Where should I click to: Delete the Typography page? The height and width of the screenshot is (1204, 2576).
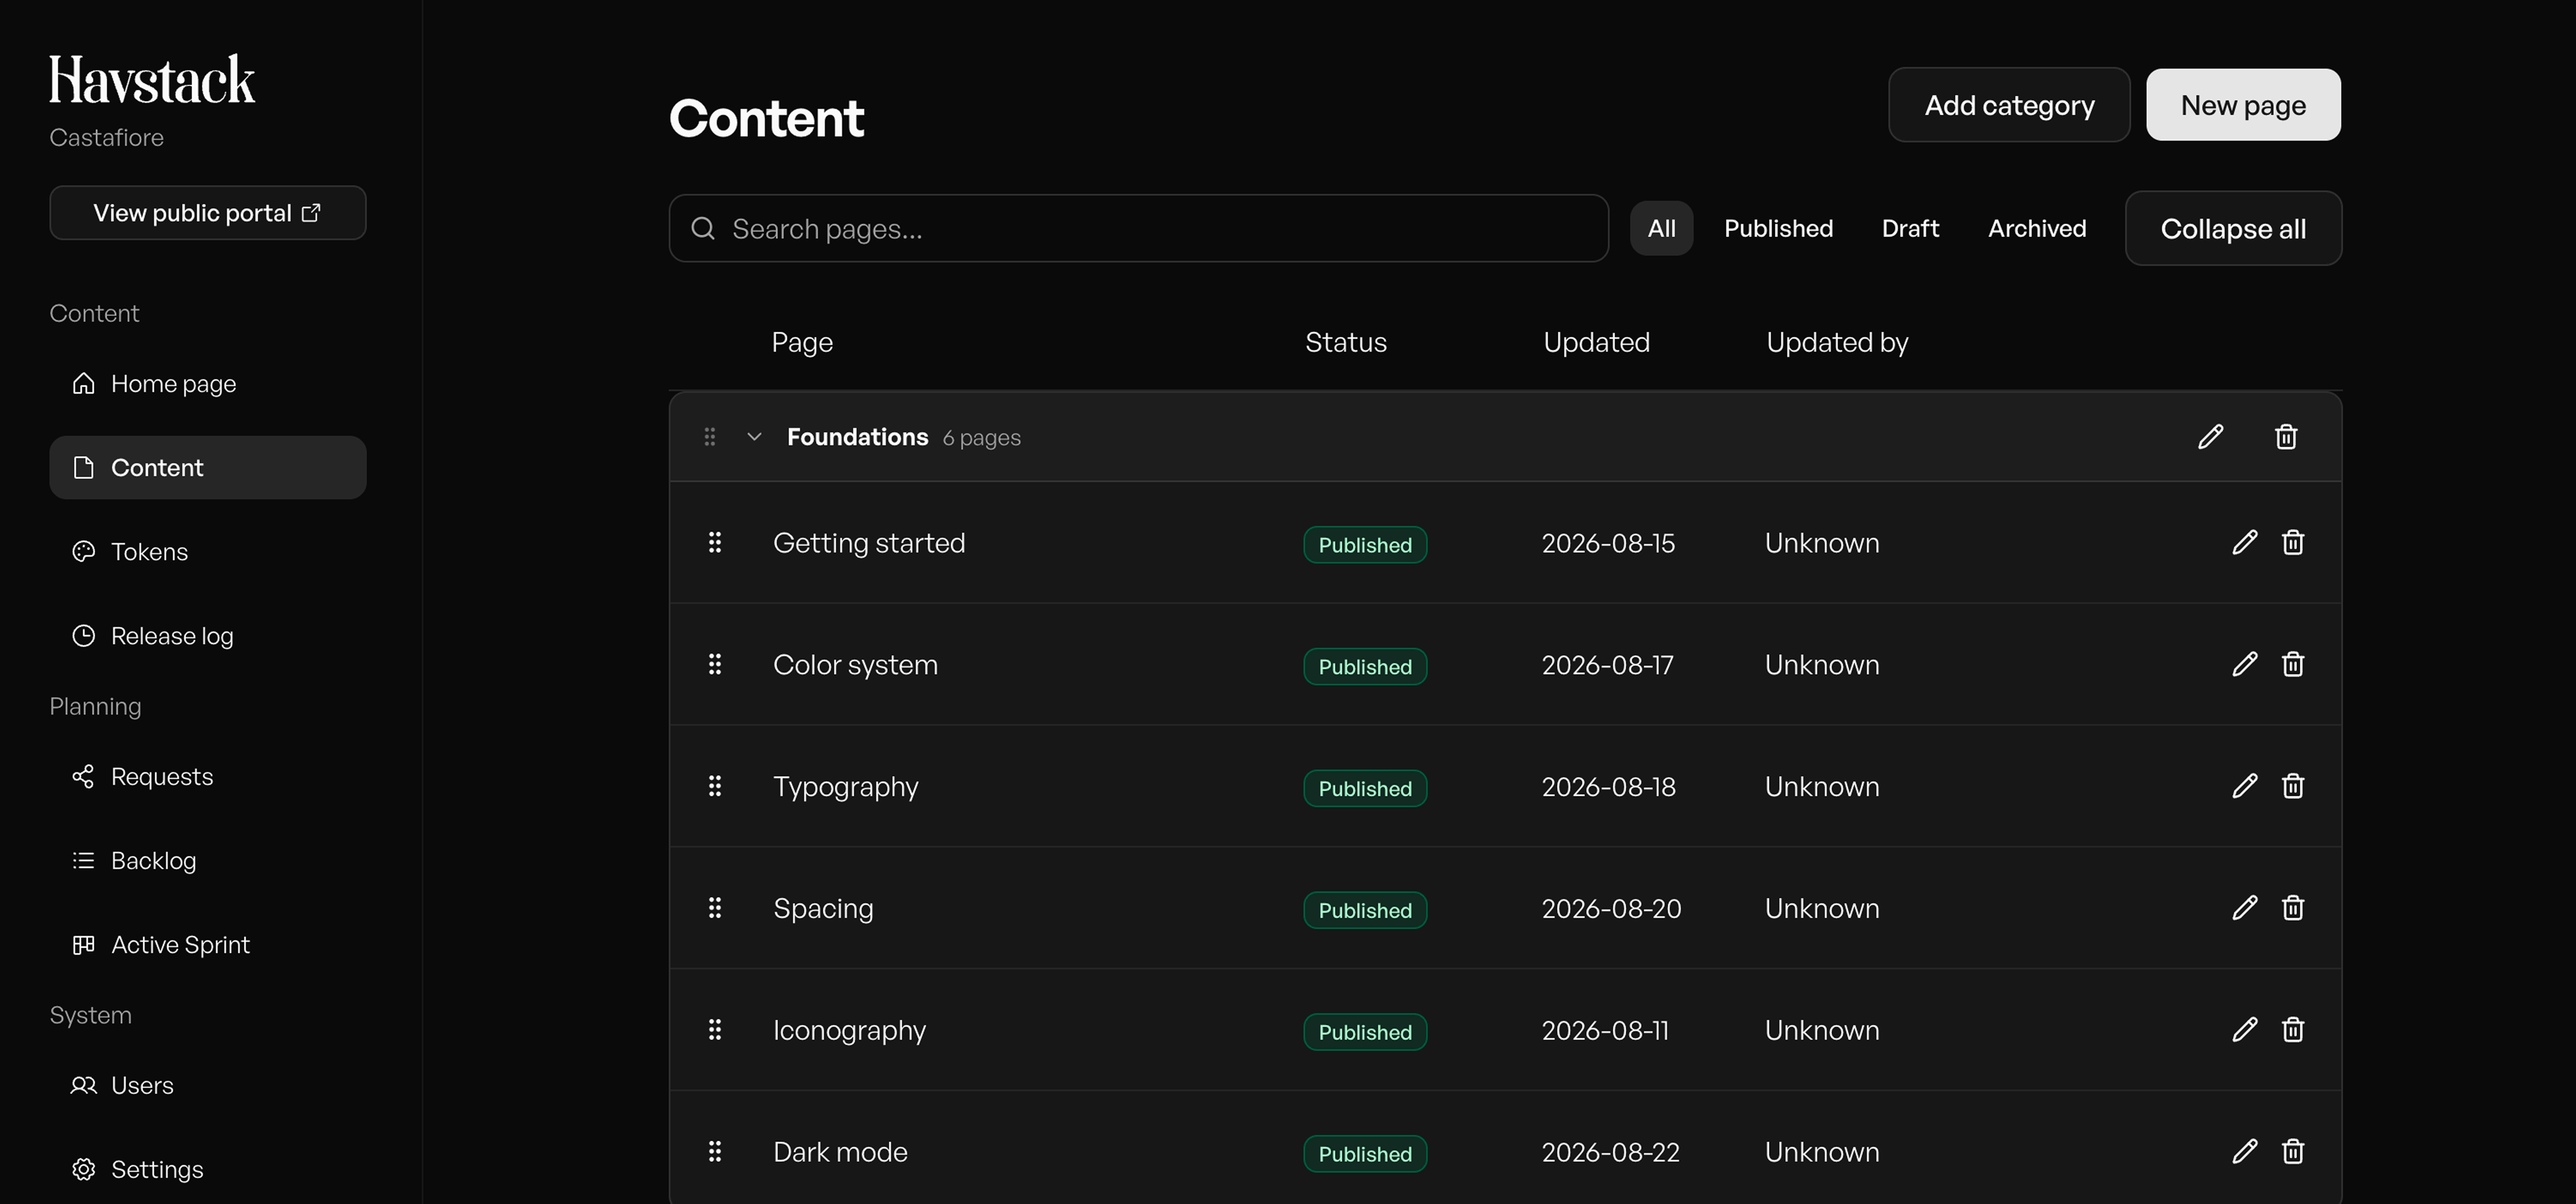tap(2293, 786)
